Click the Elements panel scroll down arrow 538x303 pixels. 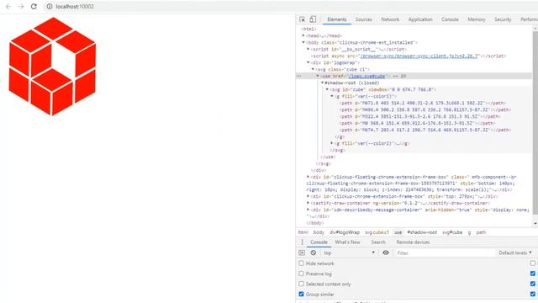[x=535, y=224]
